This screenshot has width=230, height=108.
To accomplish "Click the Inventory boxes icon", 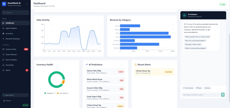I will pyautogui.click(x=3, y=34).
